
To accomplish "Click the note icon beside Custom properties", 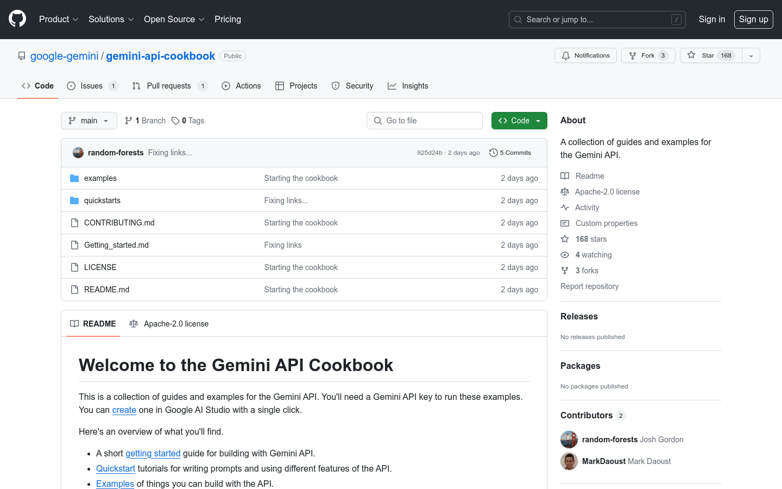I will (565, 223).
